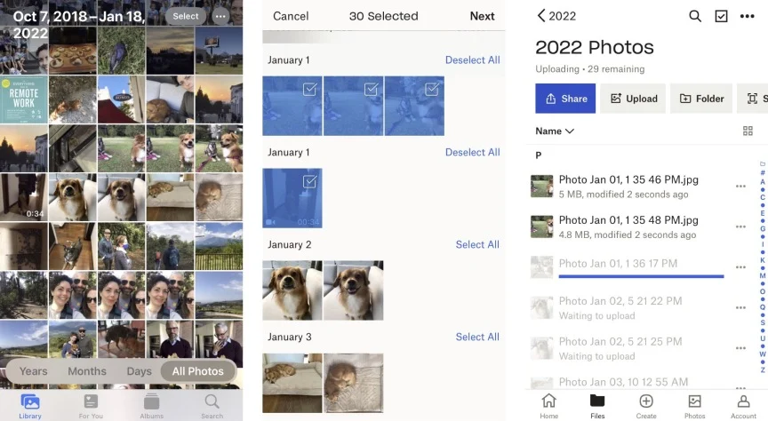Expand the Name sort dropdown
This screenshot has height=421, width=768.
coord(555,131)
